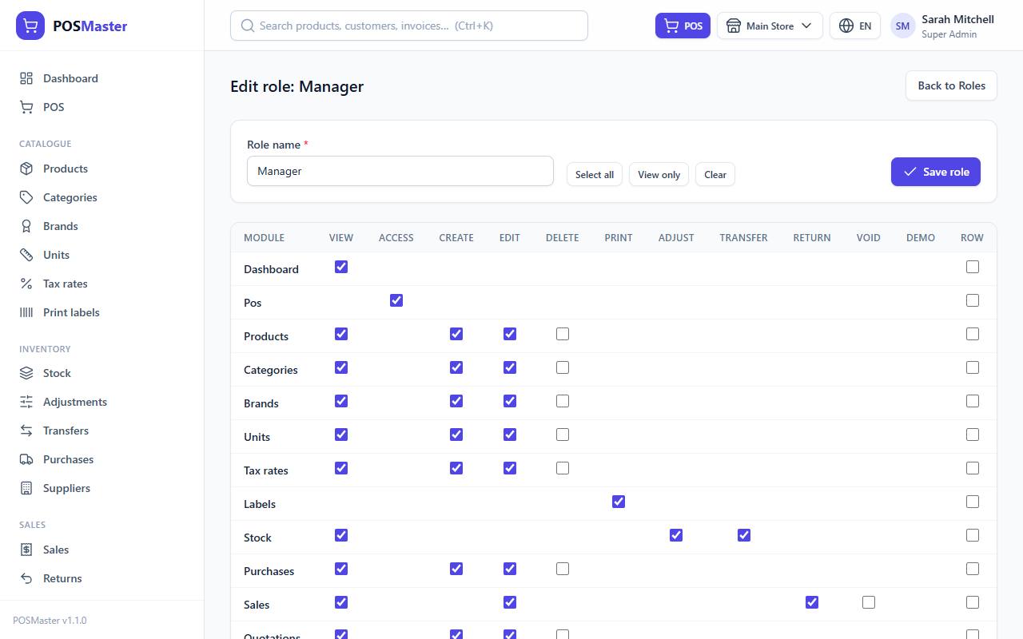Open the Main Store dropdown
Viewport: 1023px width, 639px height.
point(770,26)
